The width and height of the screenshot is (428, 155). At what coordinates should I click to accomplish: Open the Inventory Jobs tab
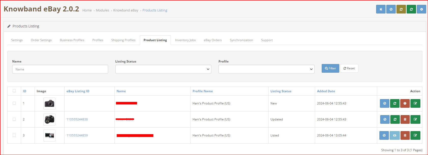185,40
